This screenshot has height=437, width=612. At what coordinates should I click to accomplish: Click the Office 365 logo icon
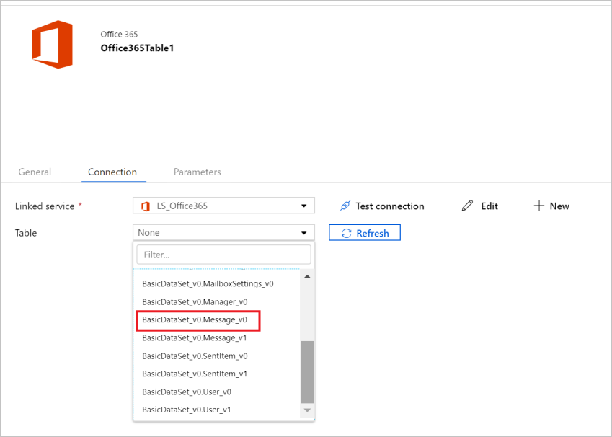50,44
